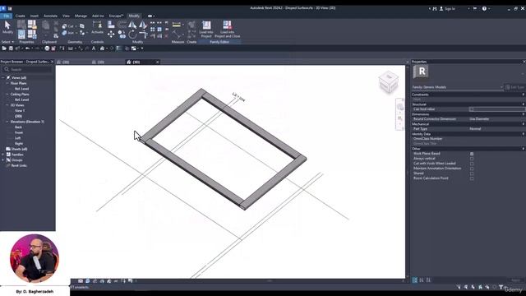The height and width of the screenshot is (296, 526).
Task: Open View 1 in Project Browser
Action: 20,110
